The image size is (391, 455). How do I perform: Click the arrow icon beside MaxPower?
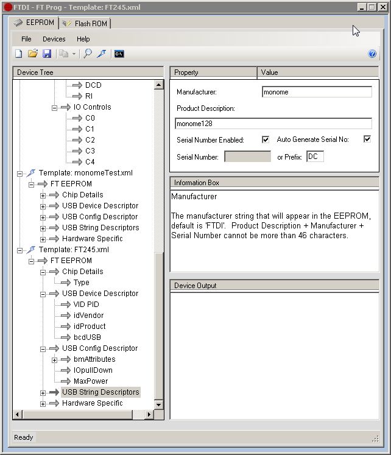(66, 381)
